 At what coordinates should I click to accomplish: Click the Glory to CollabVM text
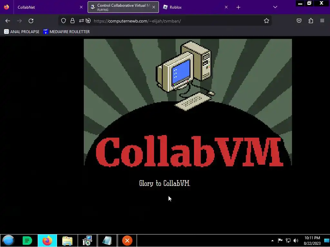(x=165, y=183)
